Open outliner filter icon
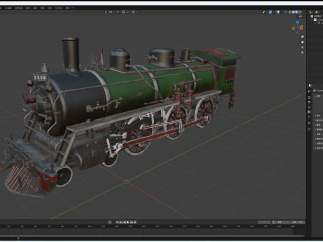The image size is (323, 242). [317, 12]
